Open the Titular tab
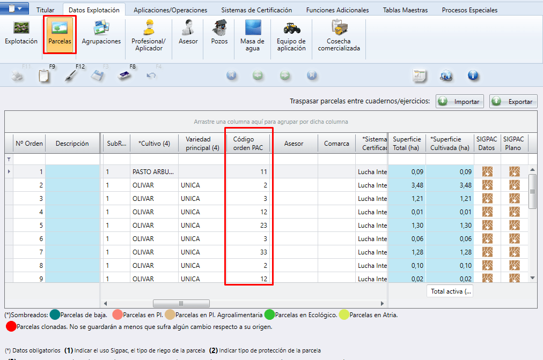Image resolution: width=543 pixels, height=360 pixels. tap(45, 9)
